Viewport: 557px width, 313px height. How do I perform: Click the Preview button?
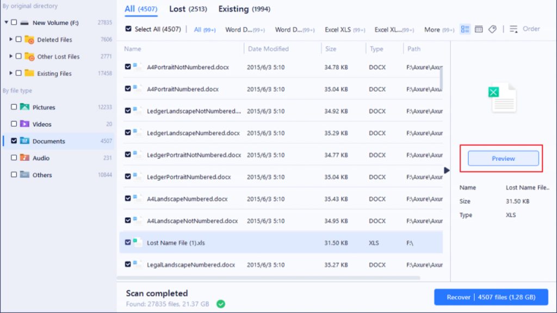click(503, 159)
